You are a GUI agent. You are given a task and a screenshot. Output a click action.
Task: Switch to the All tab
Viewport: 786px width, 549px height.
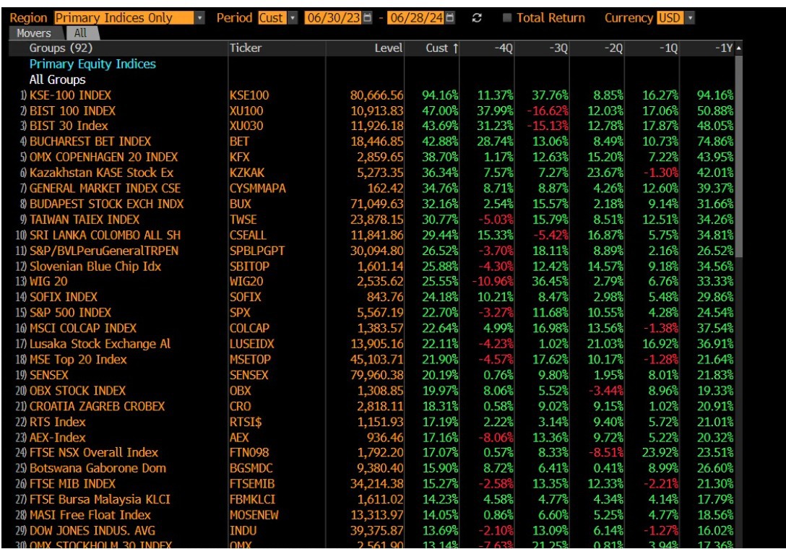[81, 33]
